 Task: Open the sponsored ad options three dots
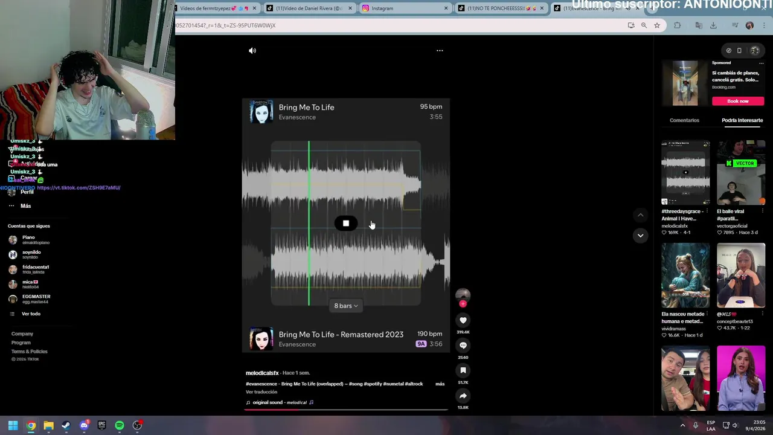click(x=761, y=63)
